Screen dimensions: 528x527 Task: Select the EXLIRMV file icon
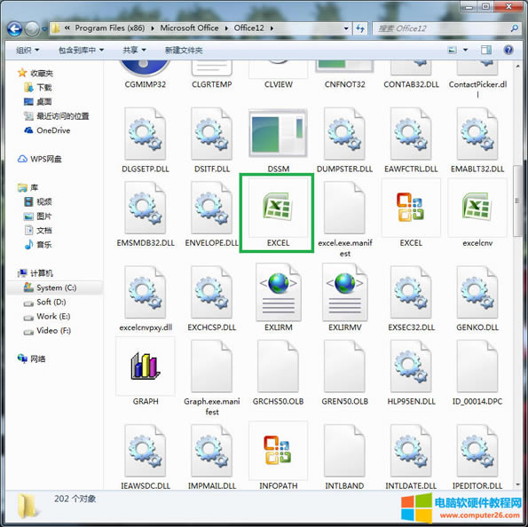[345, 298]
